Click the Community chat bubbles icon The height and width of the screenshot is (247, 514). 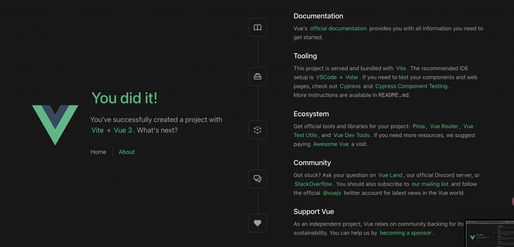(x=258, y=178)
